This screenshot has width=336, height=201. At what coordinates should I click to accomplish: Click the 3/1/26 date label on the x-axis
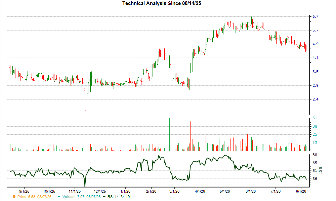click(174, 191)
